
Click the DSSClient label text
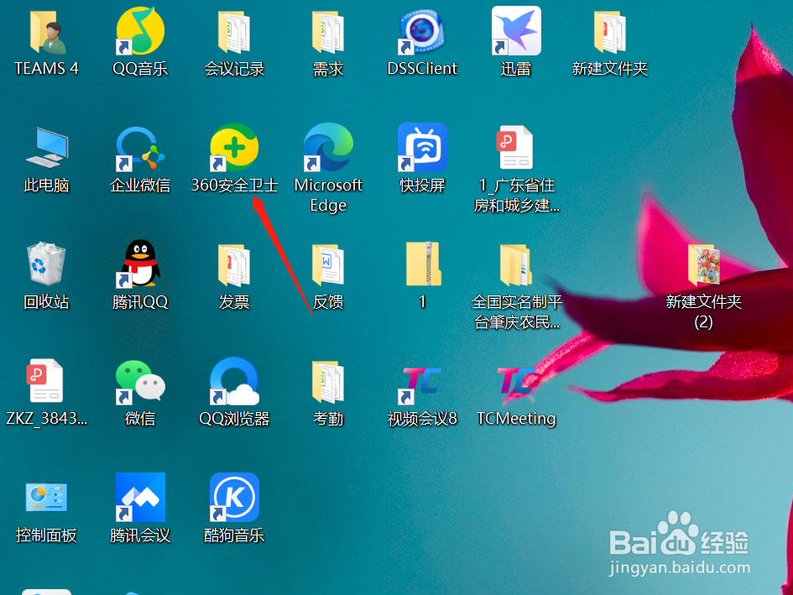422,68
